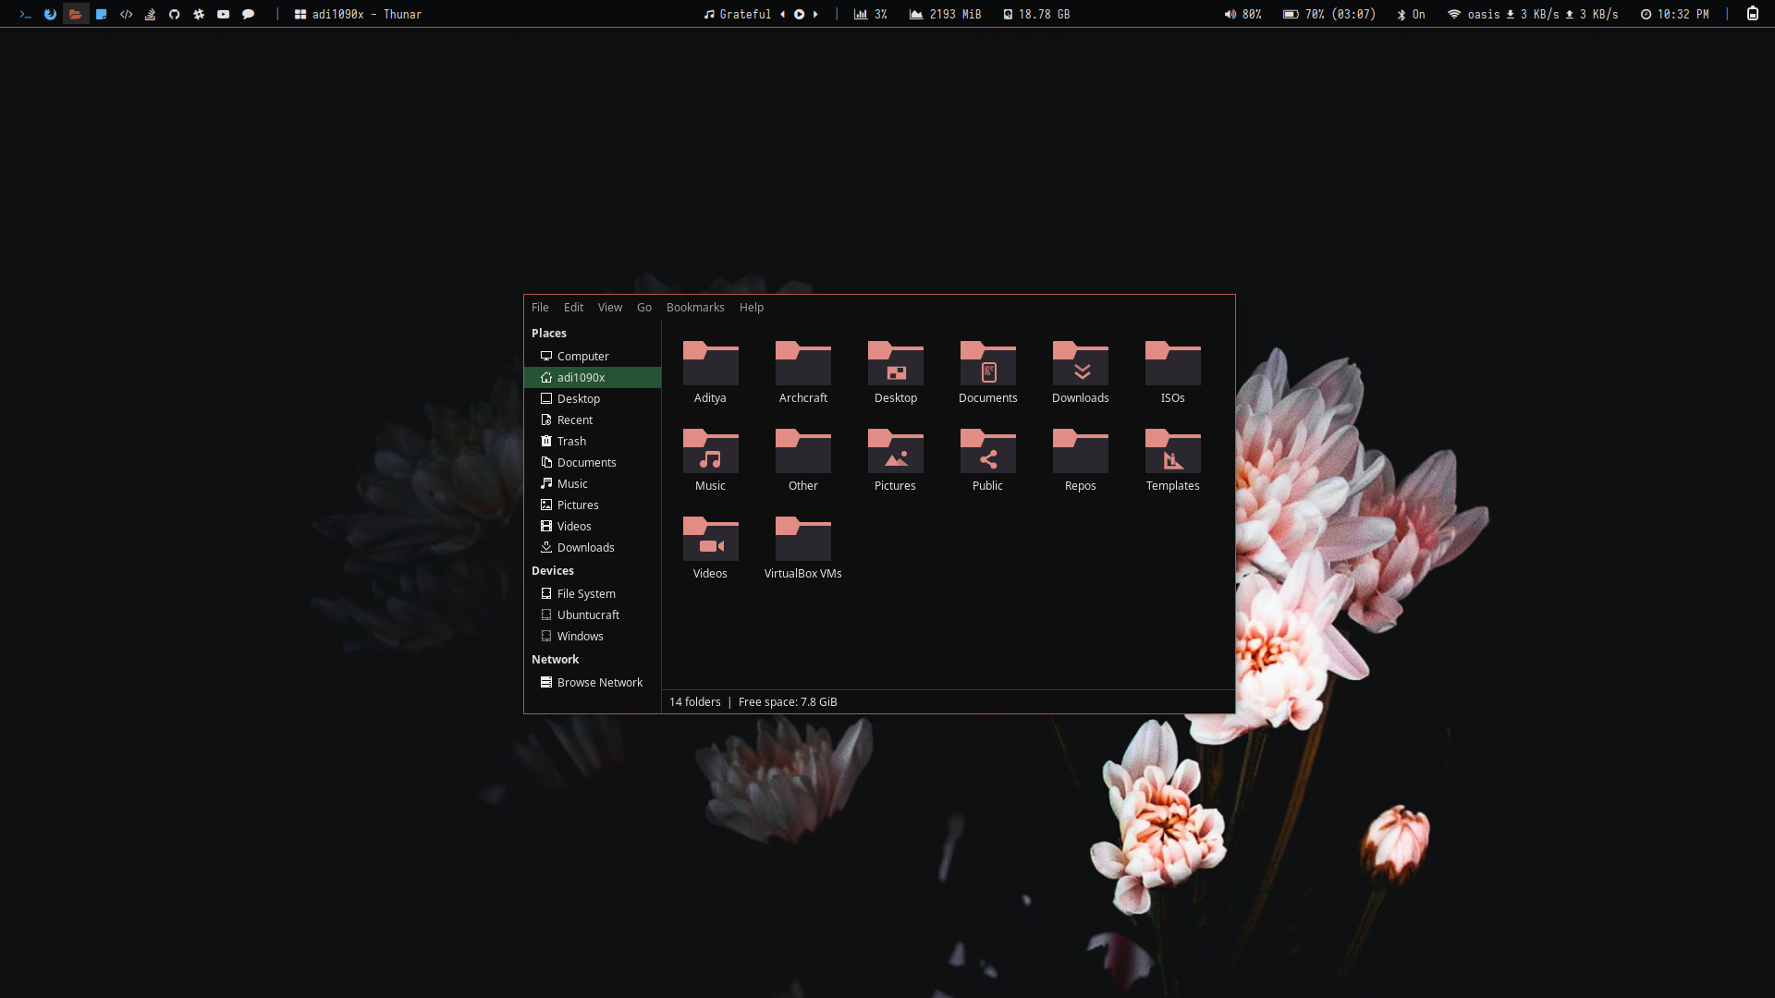Click the YouTube icon in top bar
The image size is (1775, 998).
pyautogui.click(x=223, y=14)
